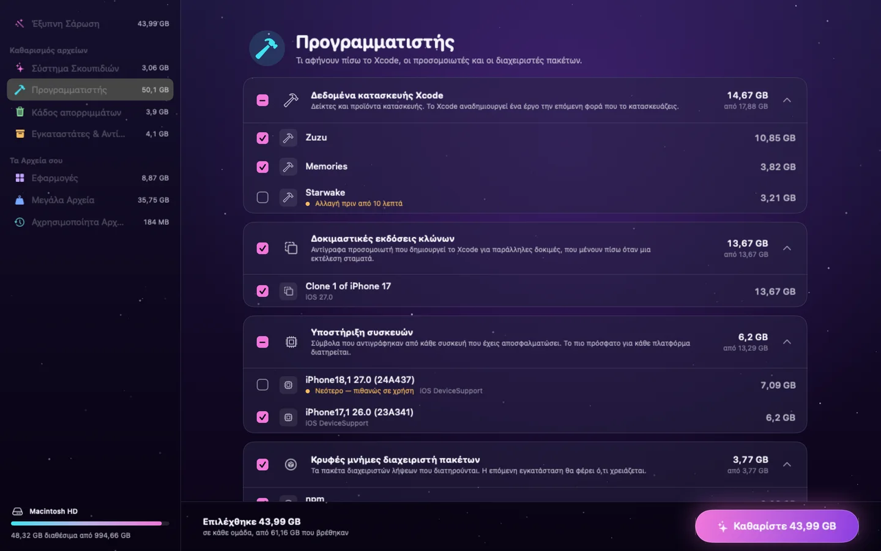
Task: Click the Εφαρμογές grid icon
Action: coord(20,178)
